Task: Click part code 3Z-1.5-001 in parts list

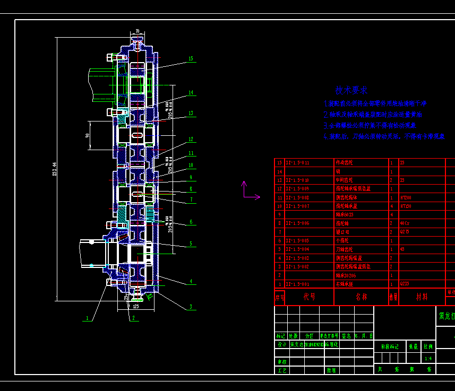Action: (x=297, y=284)
